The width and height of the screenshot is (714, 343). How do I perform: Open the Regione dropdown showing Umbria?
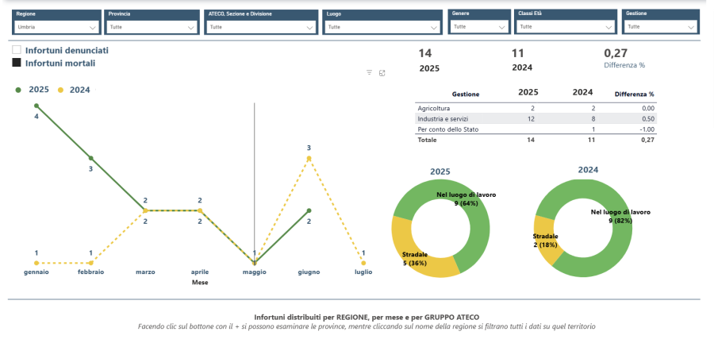click(x=56, y=27)
